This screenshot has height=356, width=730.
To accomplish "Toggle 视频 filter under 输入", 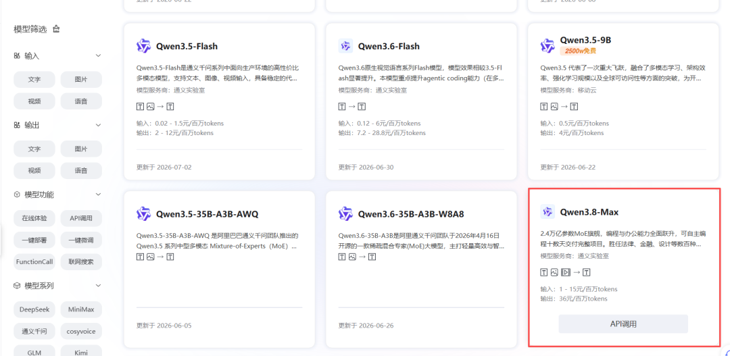I will pyautogui.click(x=34, y=101).
